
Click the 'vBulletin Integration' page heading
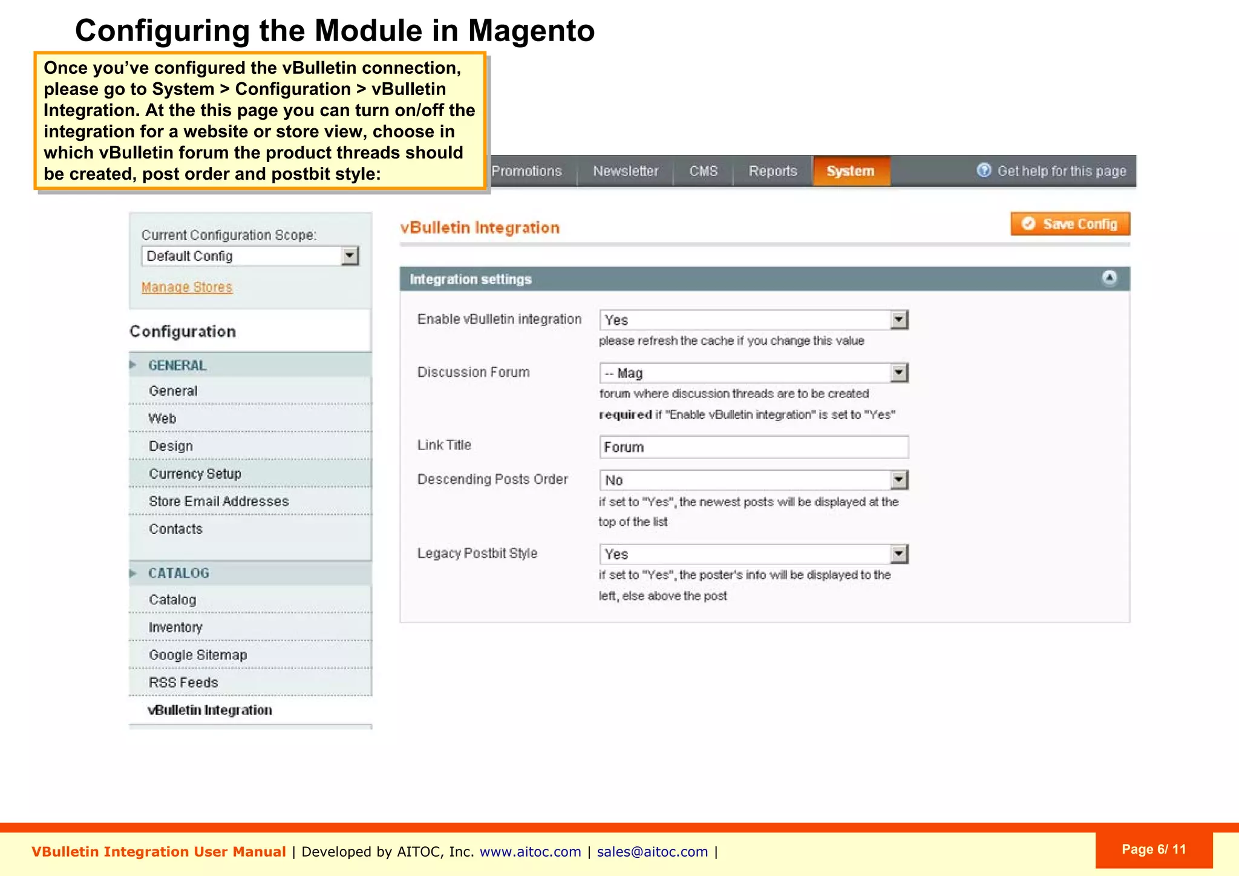[480, 227]
